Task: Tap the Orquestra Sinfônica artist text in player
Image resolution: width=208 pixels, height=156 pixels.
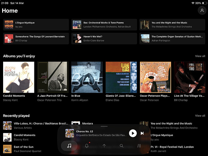Action: coord(101,135)
